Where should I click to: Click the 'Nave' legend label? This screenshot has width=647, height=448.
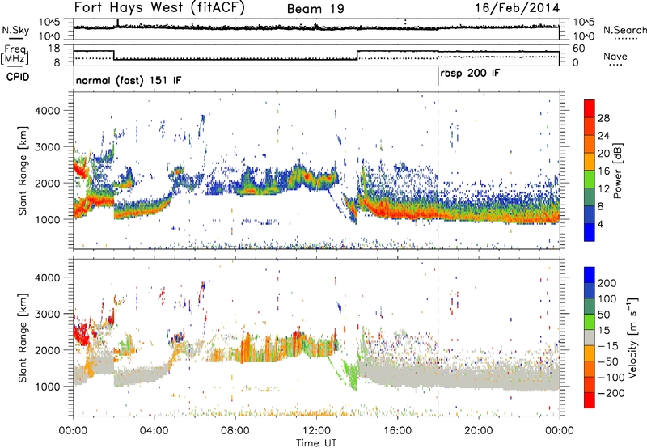tap(615, 57)
